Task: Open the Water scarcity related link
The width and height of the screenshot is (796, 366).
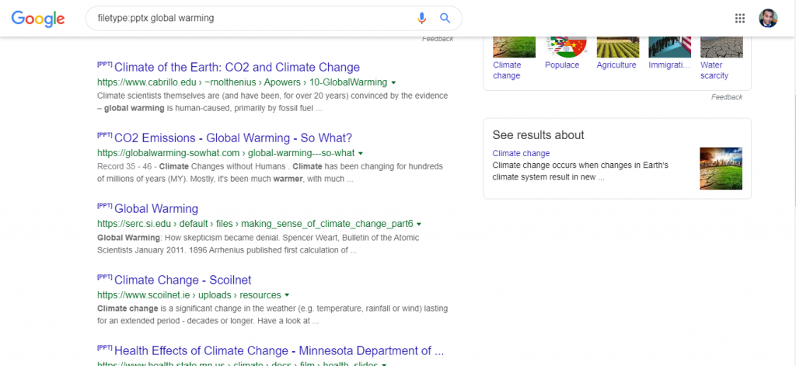Action: (714, 71)
